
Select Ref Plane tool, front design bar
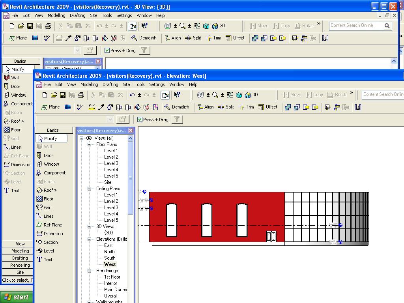(49, 225)
